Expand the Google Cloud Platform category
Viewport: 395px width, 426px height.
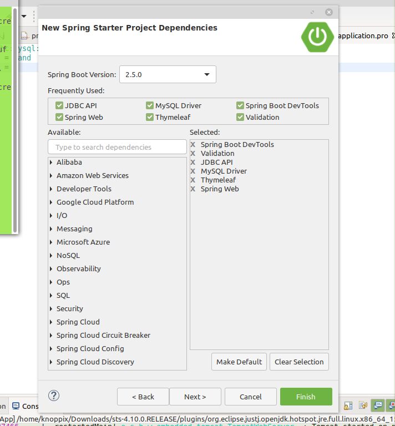pos(51,202)
